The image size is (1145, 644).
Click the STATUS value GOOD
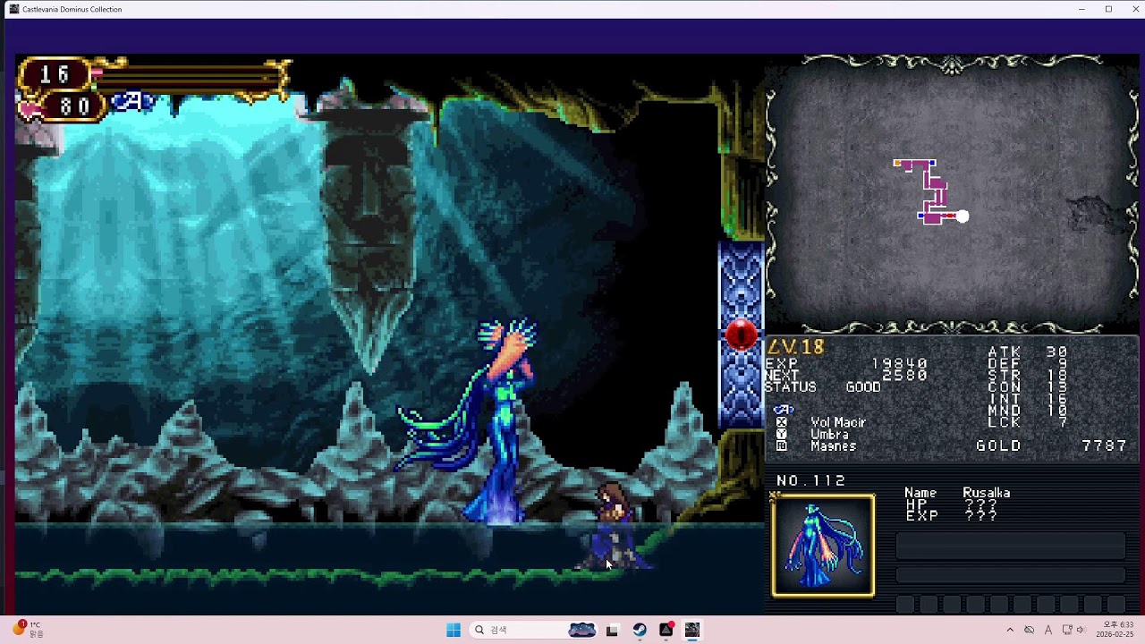pyautogui.click(x=863, y=387)
